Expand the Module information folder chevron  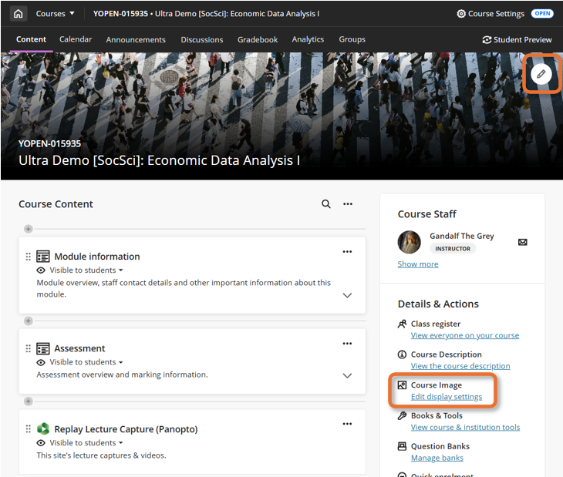coord(347,295)
